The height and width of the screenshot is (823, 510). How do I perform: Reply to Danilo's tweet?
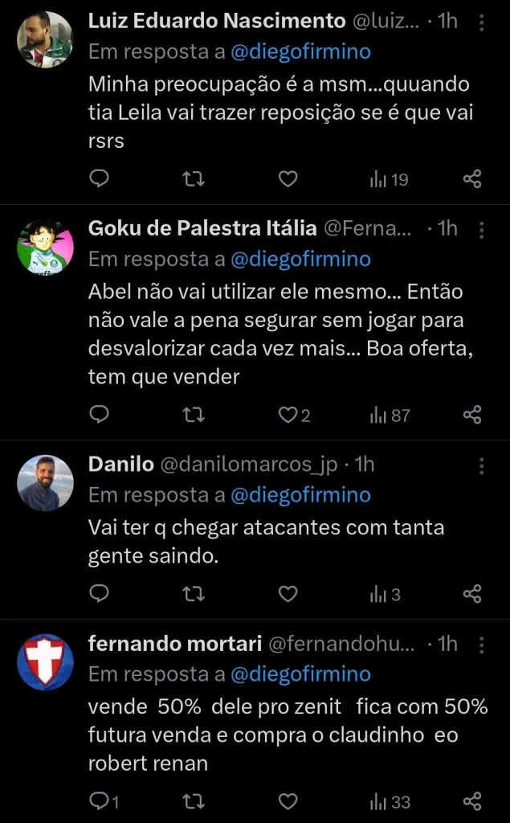coord(98,594)
